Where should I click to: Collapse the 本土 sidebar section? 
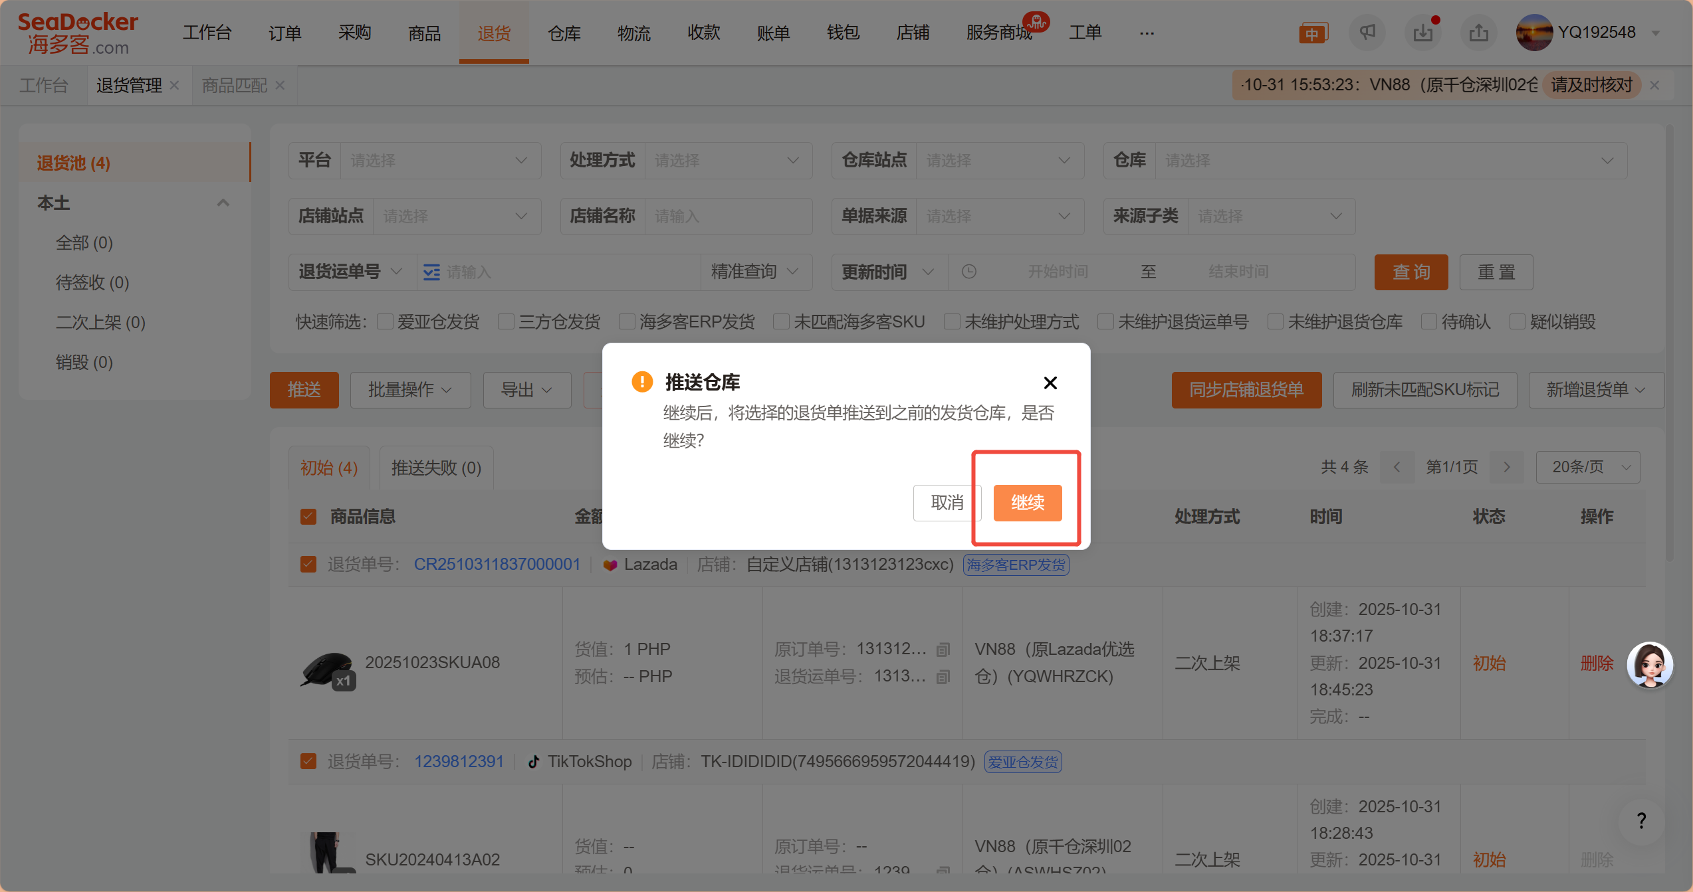223,203
